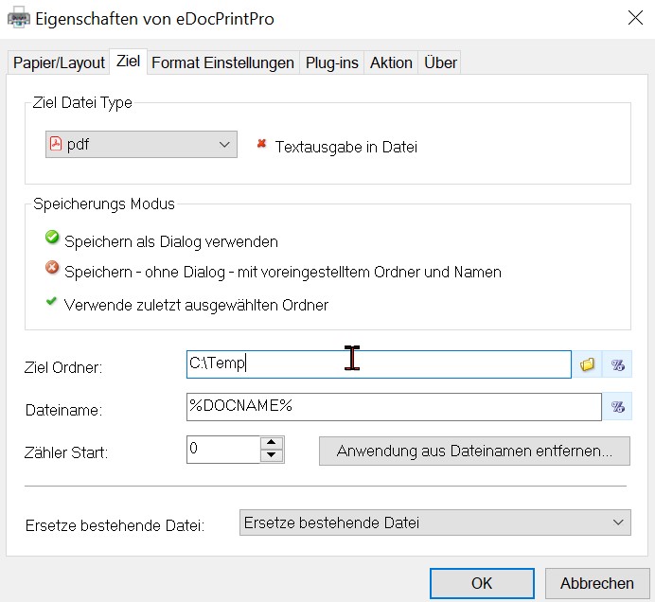The image size is (655, 602).
Task: Cancel with the Abbrechen button
Action: pos(597,583)
